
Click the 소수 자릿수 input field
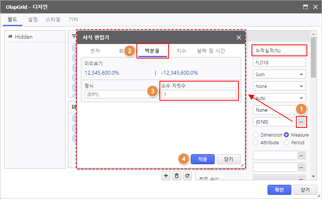198,94
